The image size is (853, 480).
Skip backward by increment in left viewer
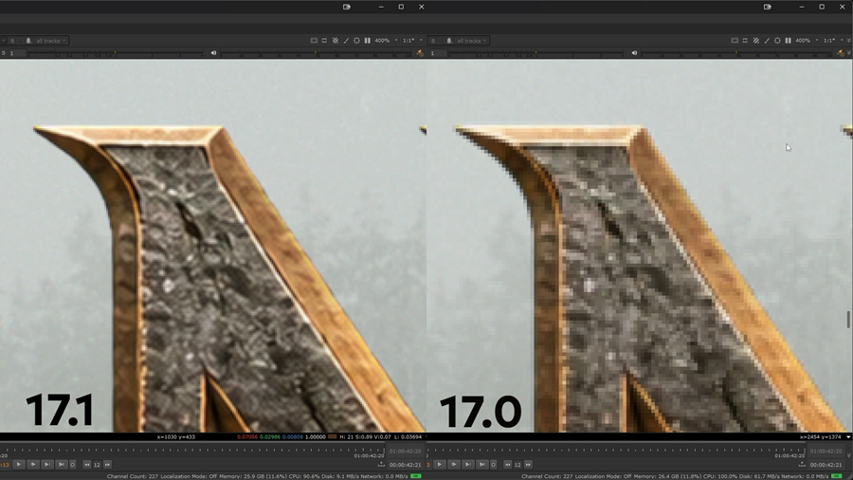click(87, 464)
